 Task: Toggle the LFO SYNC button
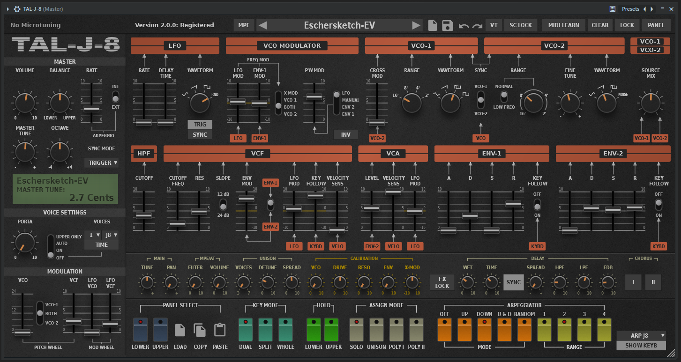[x=200, y=135]
